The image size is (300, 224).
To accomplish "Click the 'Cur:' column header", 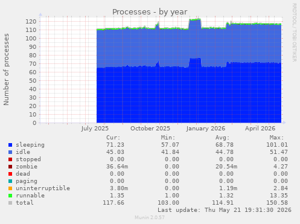I will tap(113, 138).
